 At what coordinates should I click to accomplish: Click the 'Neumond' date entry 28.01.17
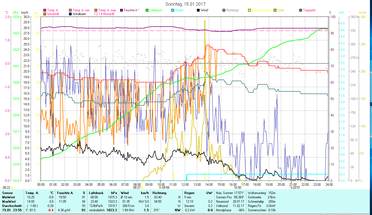tap(230, 202)
